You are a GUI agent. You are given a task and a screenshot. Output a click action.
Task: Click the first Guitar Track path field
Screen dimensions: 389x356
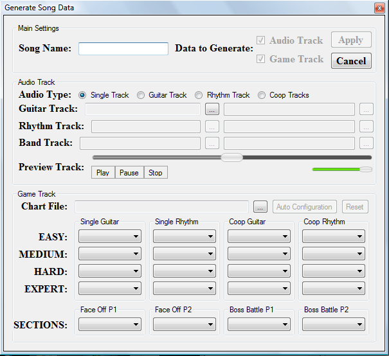(x=143, y=109)
